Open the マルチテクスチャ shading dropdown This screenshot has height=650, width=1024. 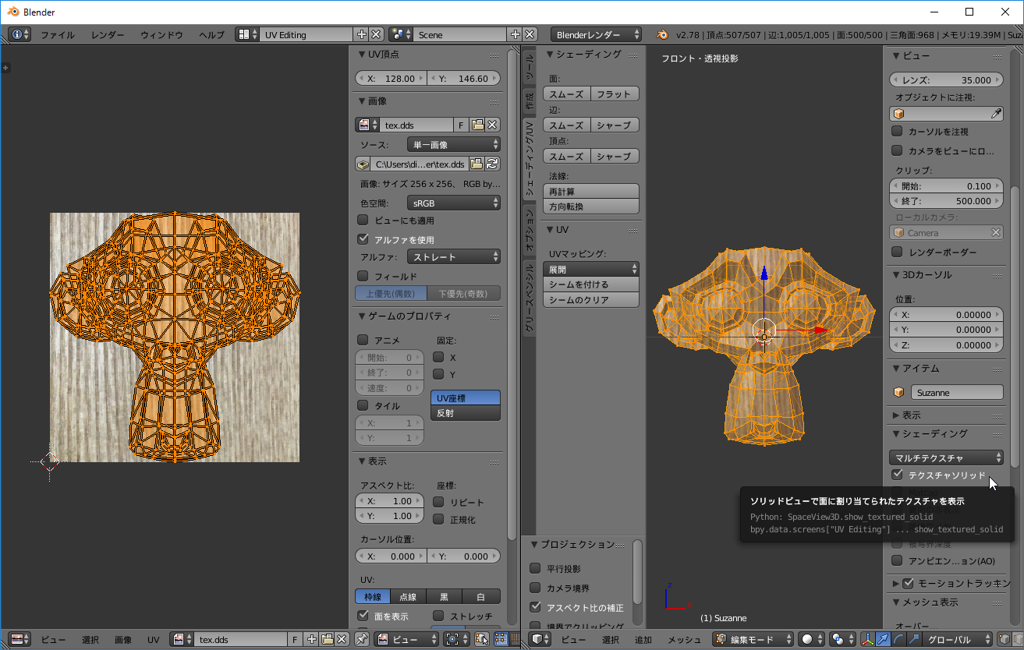click(947, 457)
